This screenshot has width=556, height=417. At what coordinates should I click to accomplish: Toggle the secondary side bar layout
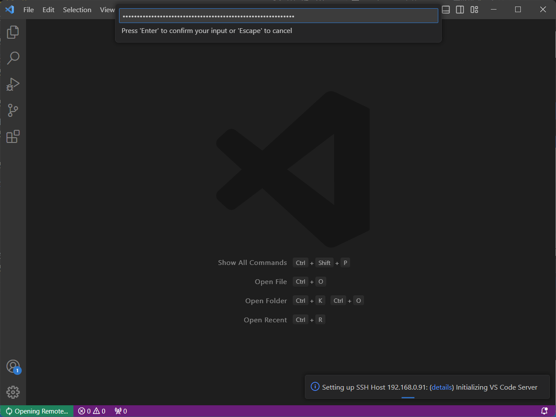coord(460,10)
